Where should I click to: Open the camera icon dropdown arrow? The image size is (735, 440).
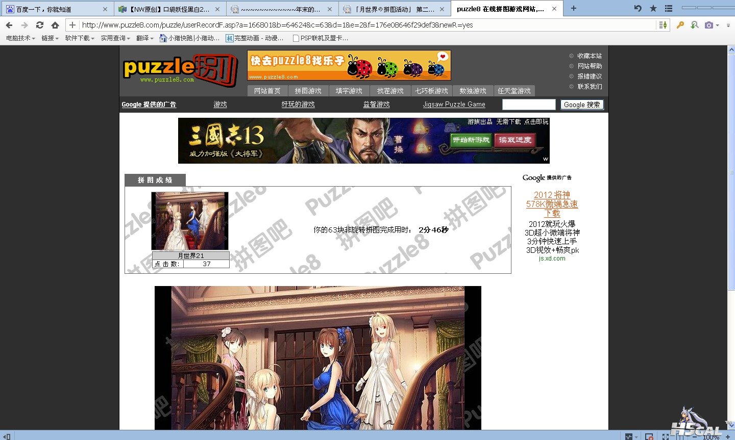coord(717,25)
